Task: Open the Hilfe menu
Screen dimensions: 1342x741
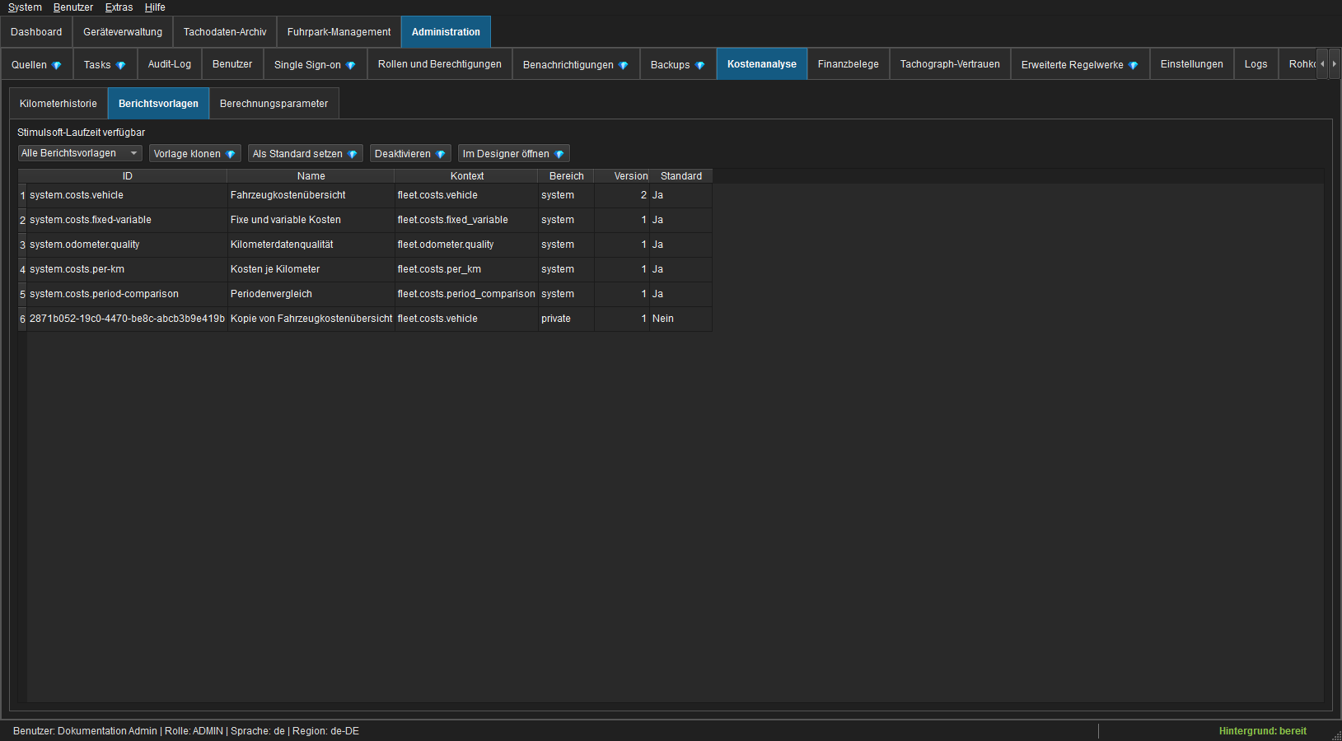Action: (155, 7)
